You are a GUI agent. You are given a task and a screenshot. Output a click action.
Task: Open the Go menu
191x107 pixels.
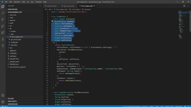point(28,2)
